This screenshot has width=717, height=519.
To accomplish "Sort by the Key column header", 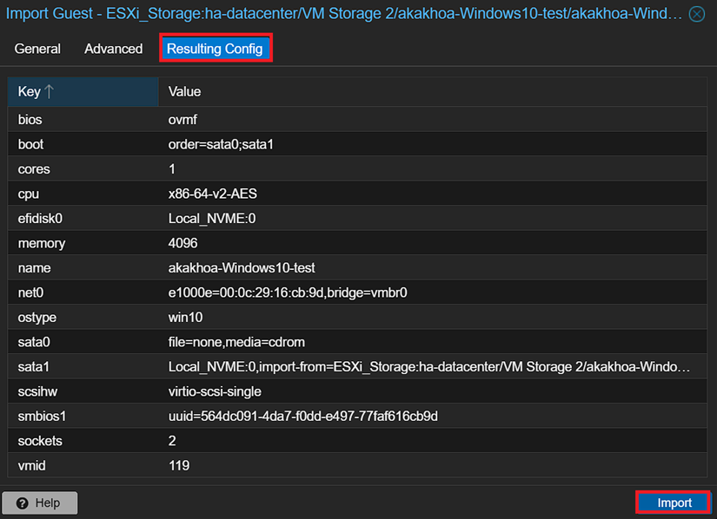I will tap(83, 91).
